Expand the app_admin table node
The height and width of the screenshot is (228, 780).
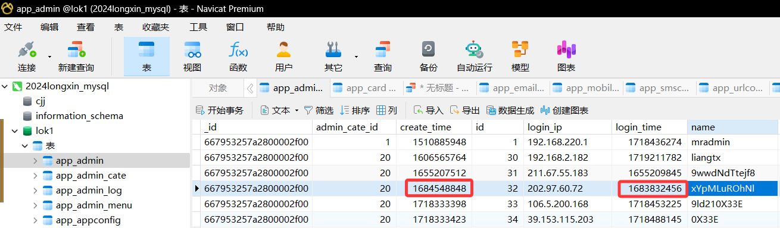click(x=36, y=161)
